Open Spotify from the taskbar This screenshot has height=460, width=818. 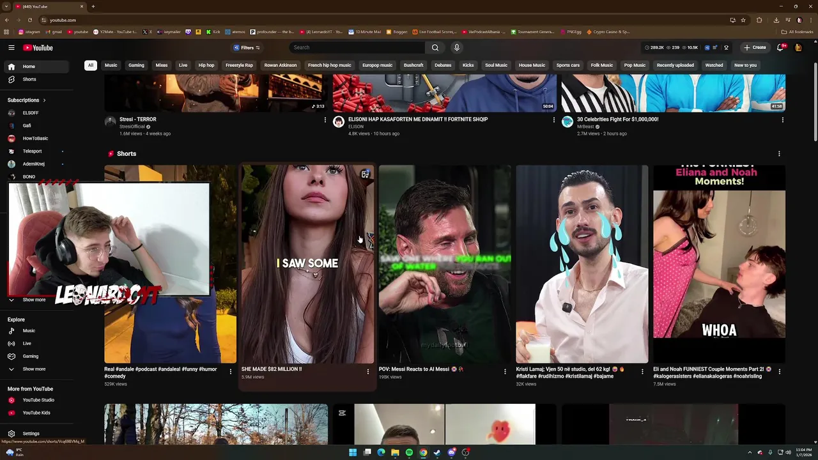[x=409, y=452]
